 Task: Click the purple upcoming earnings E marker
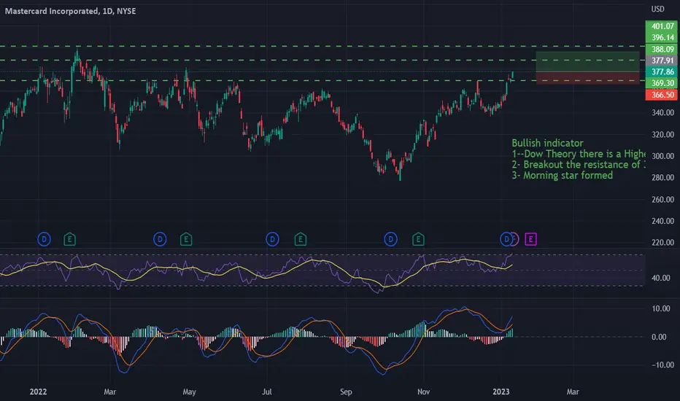click(x=531, y=239)
